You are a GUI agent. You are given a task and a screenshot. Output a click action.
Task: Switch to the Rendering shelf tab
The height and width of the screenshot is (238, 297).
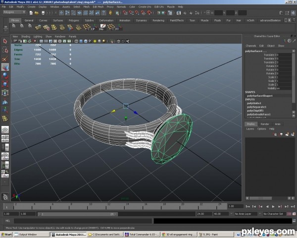[x=158, y=20]
